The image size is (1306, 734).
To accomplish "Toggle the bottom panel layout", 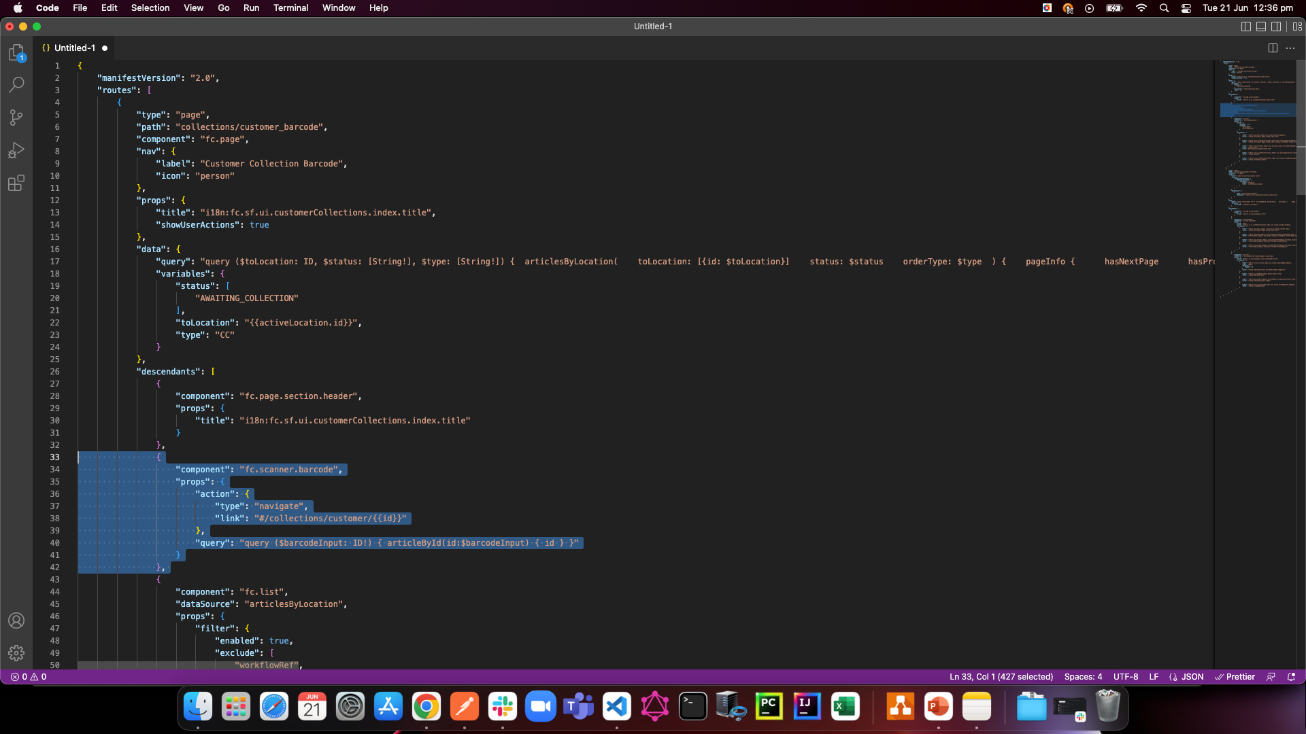I will (x=1261, y=27).
